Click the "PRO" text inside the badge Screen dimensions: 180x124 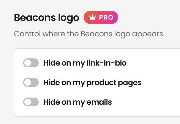[106, 17]
